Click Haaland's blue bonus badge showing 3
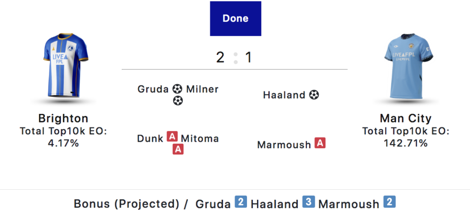The width and height of the screenshot is (470, 214). pos(309,202)
